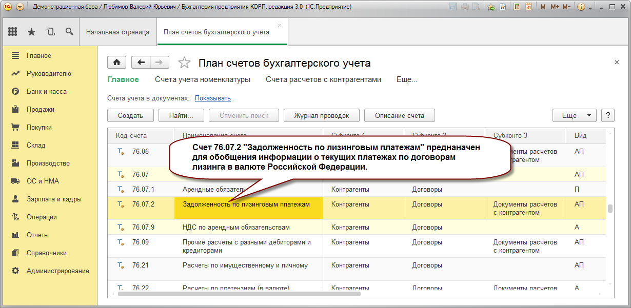The height and width of the screenshot is (308, 631).
Task: Switch to Начальная страница tab
Action: pyautogui.click(x=117, y=32)
